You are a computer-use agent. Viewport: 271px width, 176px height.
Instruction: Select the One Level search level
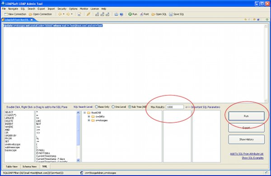click(x=113, y=107)
